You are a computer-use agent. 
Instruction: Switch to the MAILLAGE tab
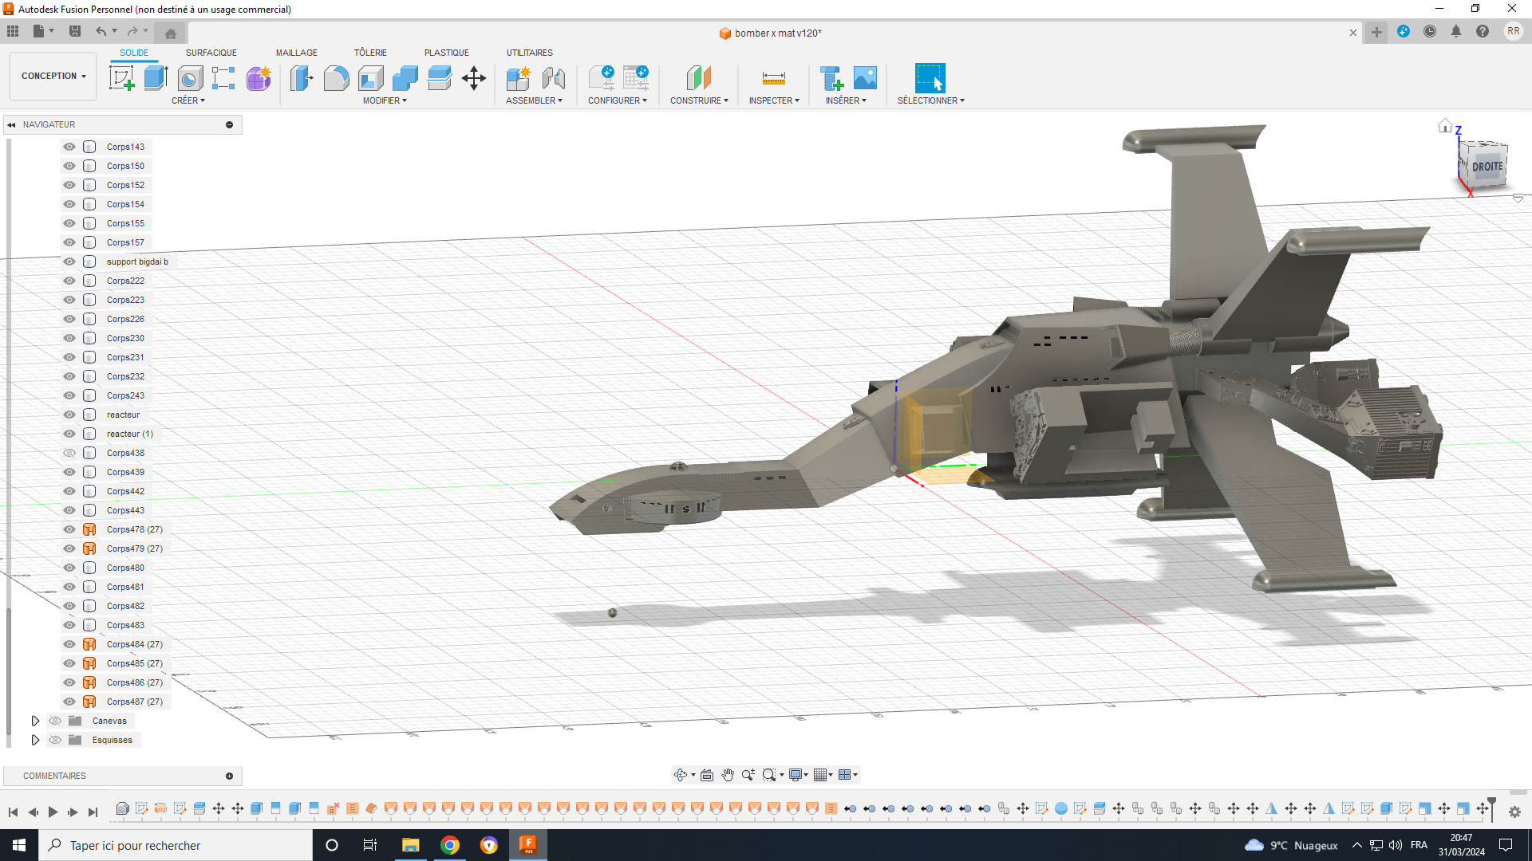coord(296,53)
